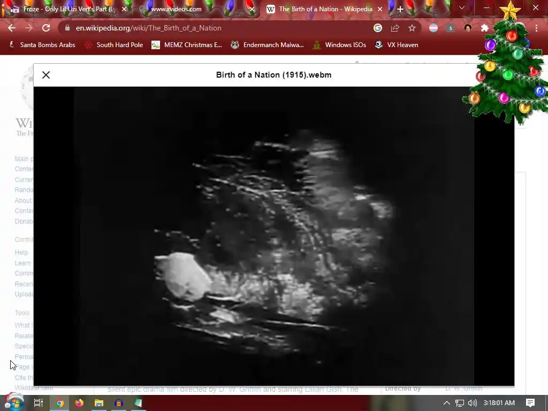Open the gray S extension icon
This screenshot has height=411, width=548.
click(x=451, y=28)
